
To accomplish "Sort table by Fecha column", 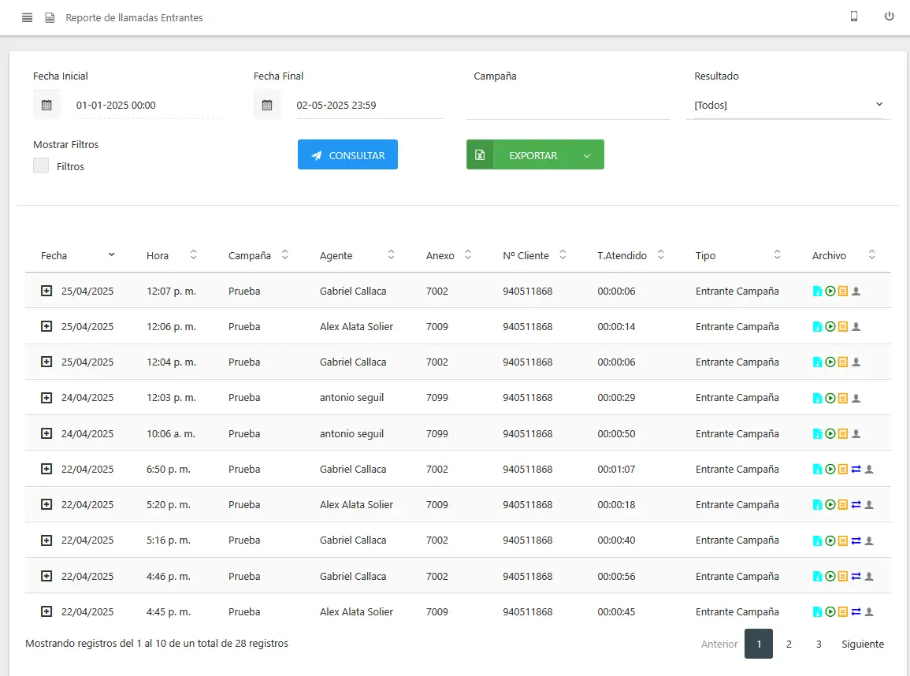I will tap(78, 255).
